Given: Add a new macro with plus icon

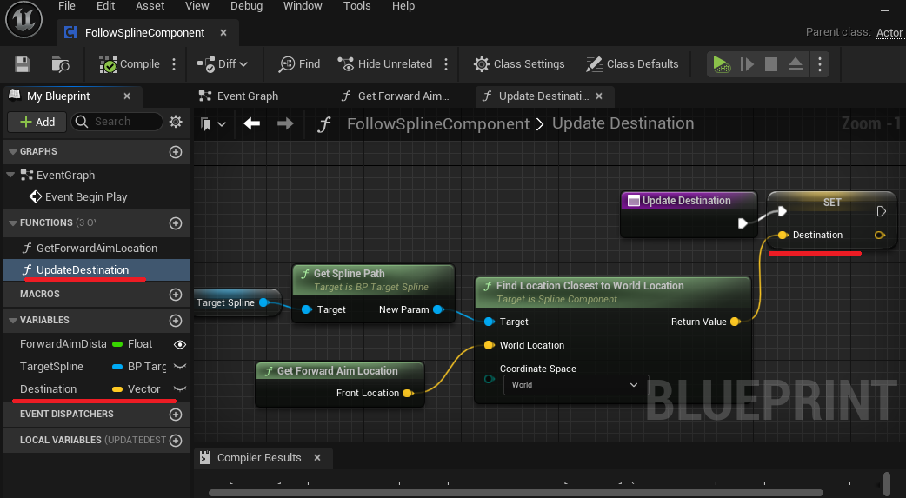Looking at the screenshot, I should pos(176,295).
